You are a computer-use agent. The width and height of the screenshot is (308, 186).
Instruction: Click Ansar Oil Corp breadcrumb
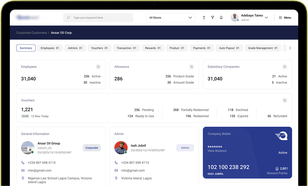(x=61, y=33)
